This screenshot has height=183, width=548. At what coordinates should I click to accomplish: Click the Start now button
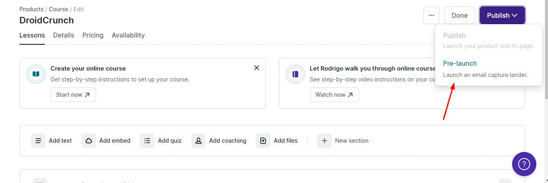pos(73,95)
